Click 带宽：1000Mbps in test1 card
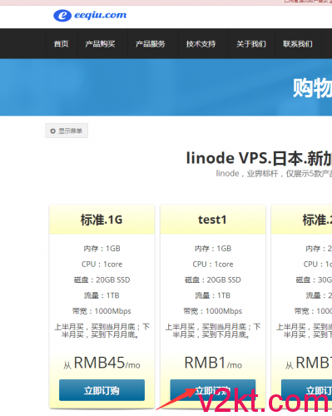 point(213,311)
